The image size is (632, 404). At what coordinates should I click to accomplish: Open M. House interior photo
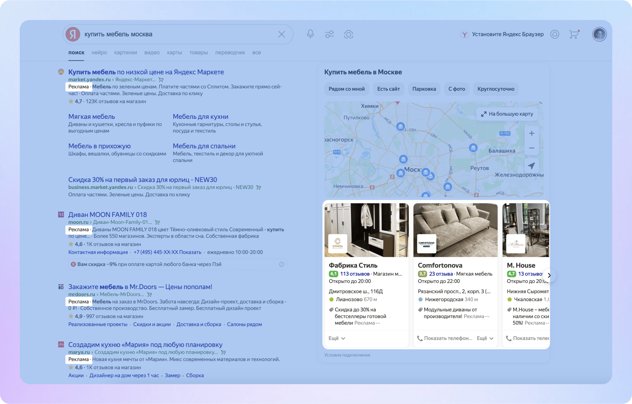pyautogui.click(x=526, y=230)
